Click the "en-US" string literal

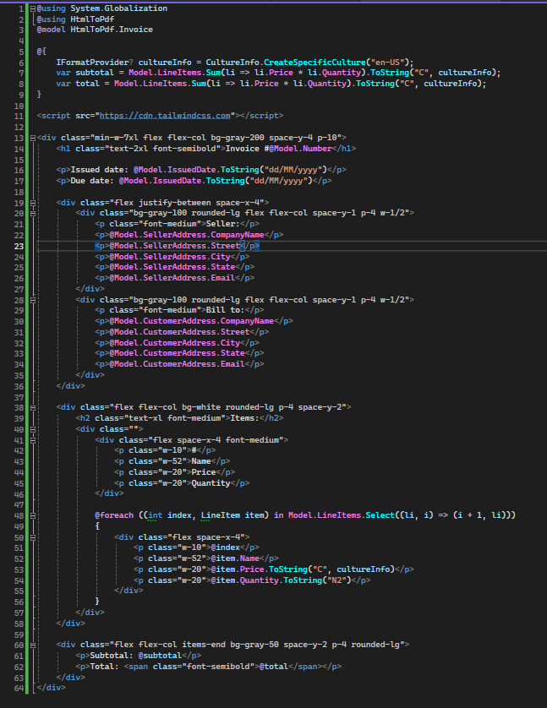click(x=387, y=63)
